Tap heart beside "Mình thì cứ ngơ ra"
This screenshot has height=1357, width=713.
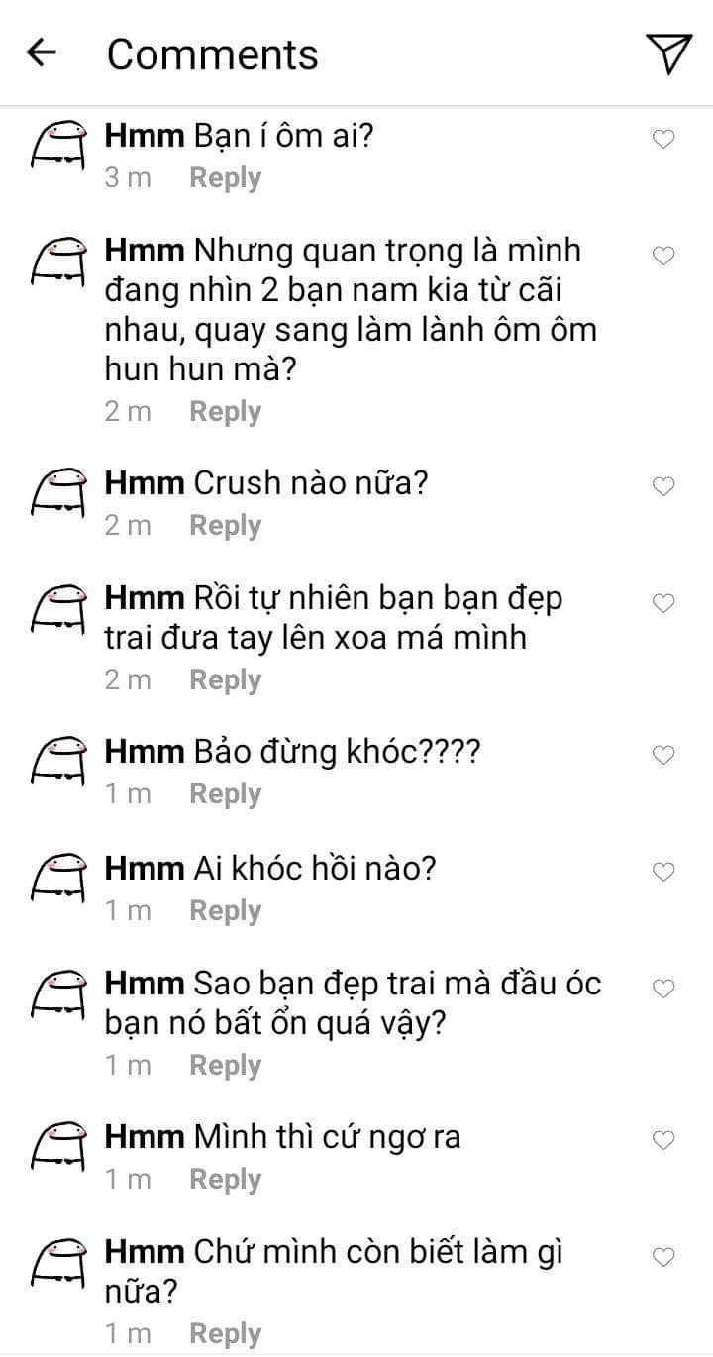coord(663,1140)
